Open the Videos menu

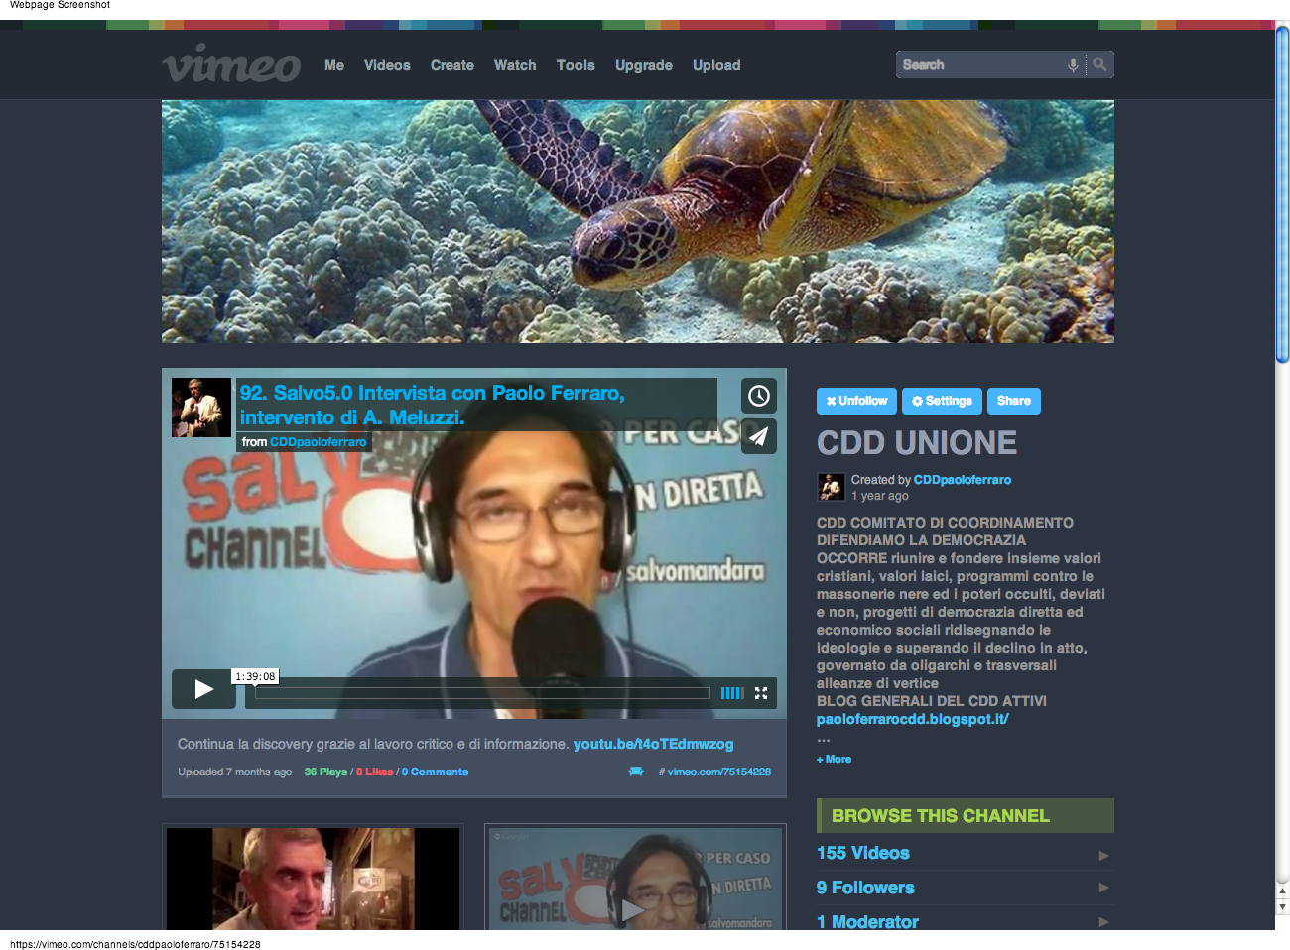(387, 65)
